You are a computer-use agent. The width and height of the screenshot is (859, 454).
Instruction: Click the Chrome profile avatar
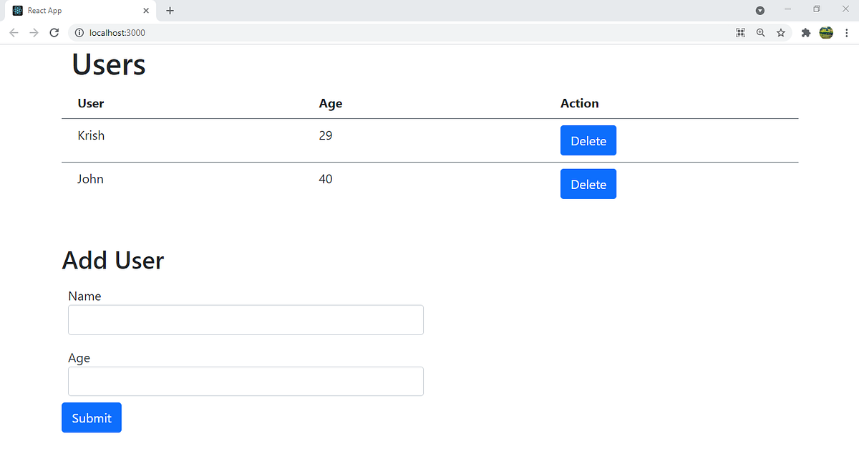pos(826,33)
